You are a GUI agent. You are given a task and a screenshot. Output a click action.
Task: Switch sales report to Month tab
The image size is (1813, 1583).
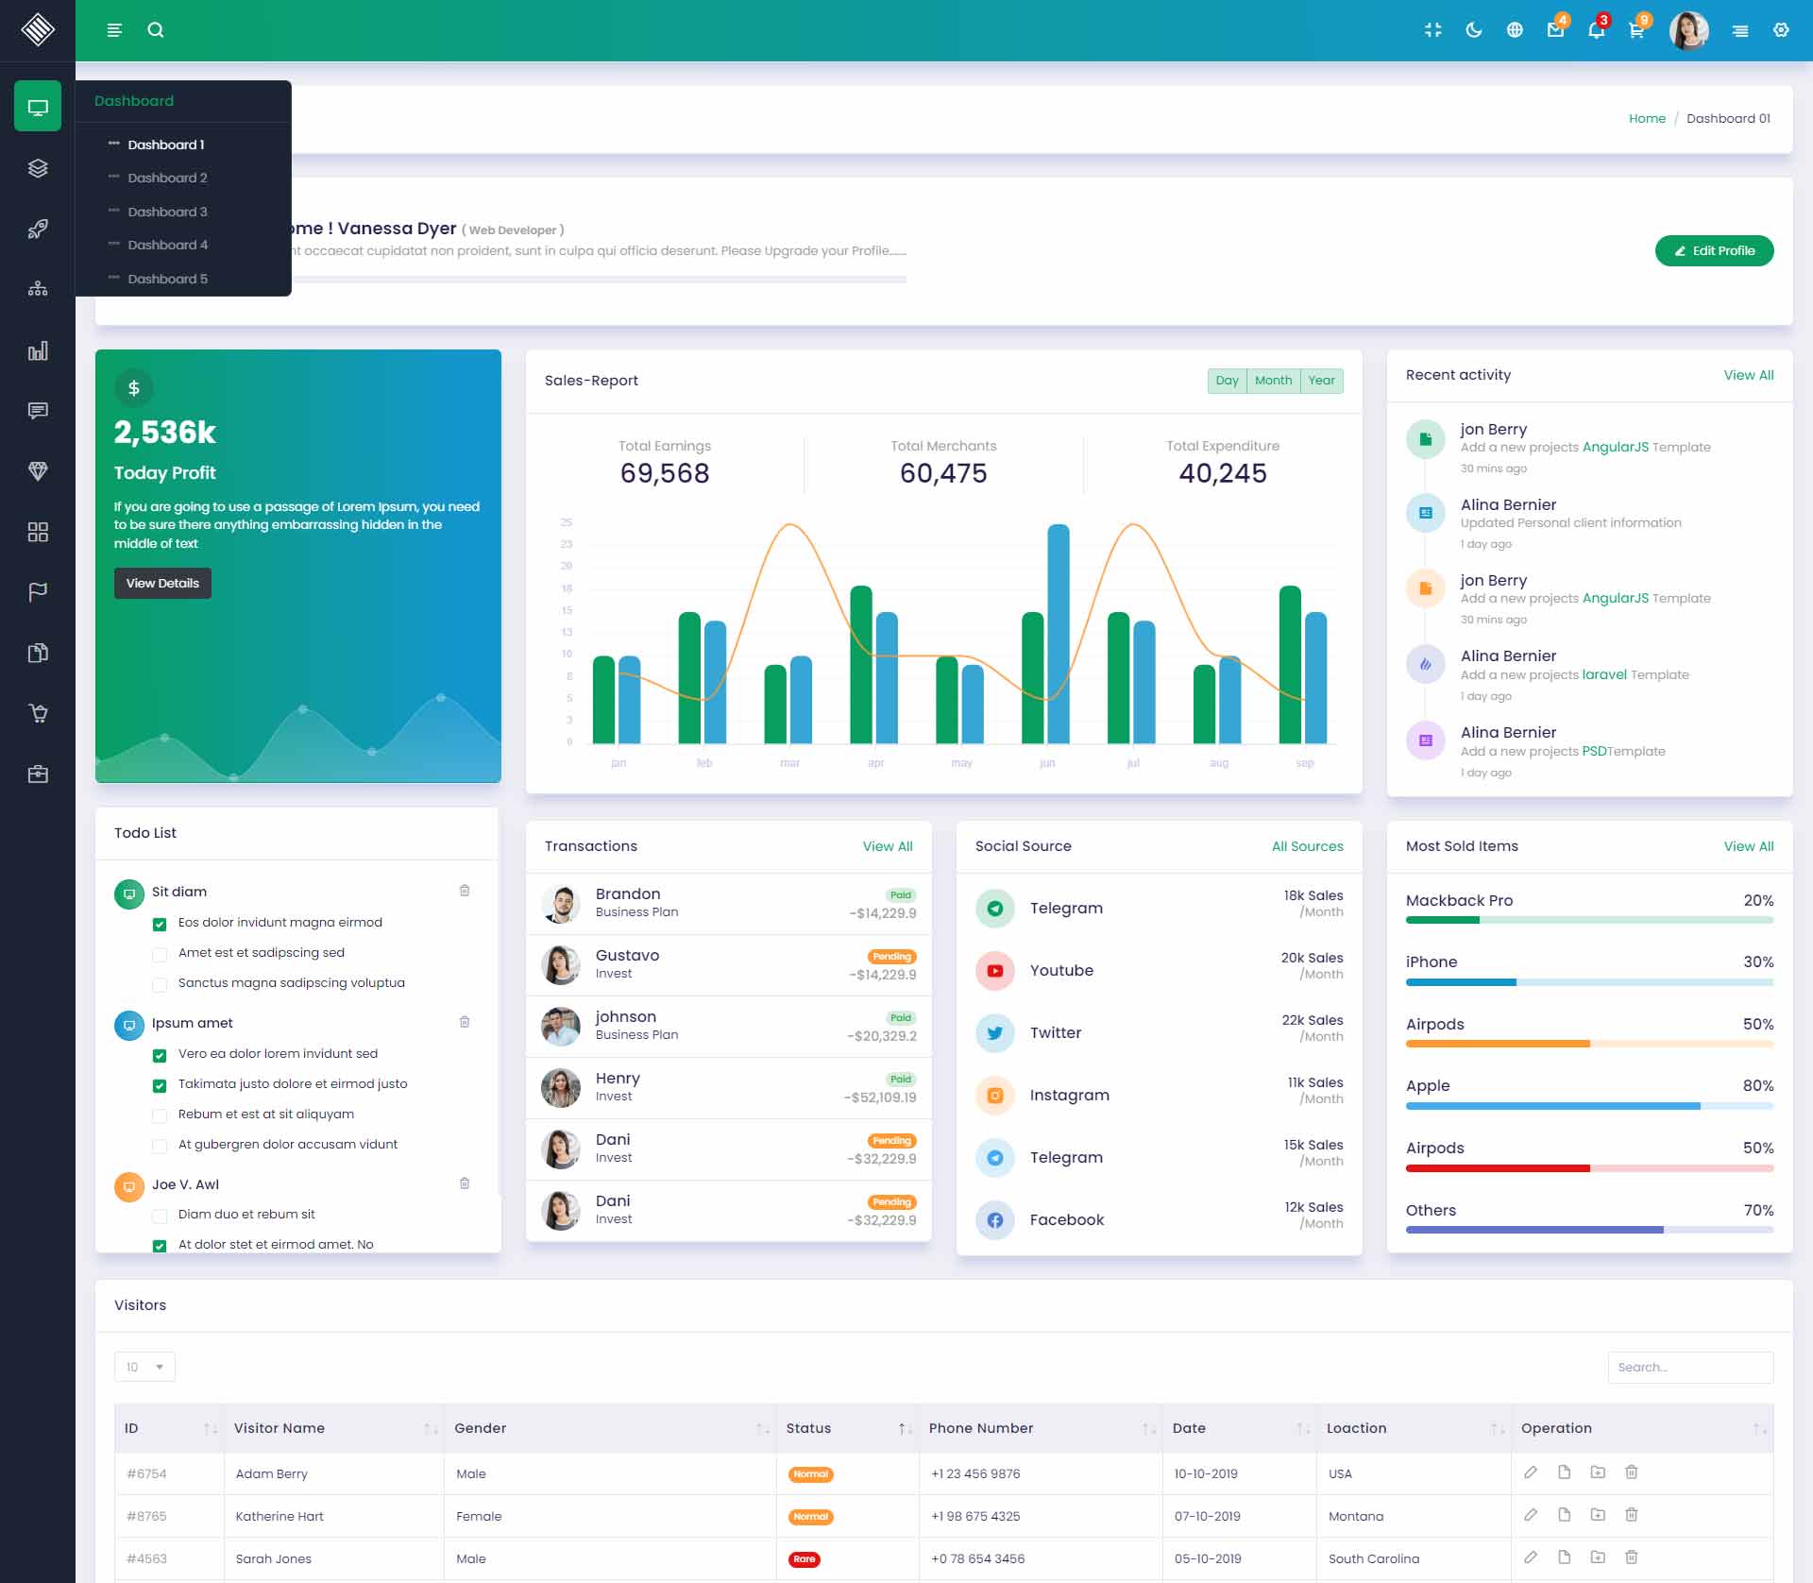(1273, 381)
